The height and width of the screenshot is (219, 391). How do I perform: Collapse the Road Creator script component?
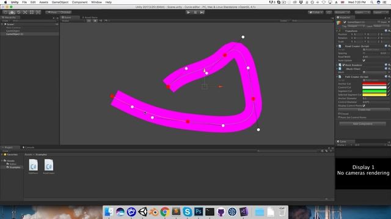[x=337, y=46]
